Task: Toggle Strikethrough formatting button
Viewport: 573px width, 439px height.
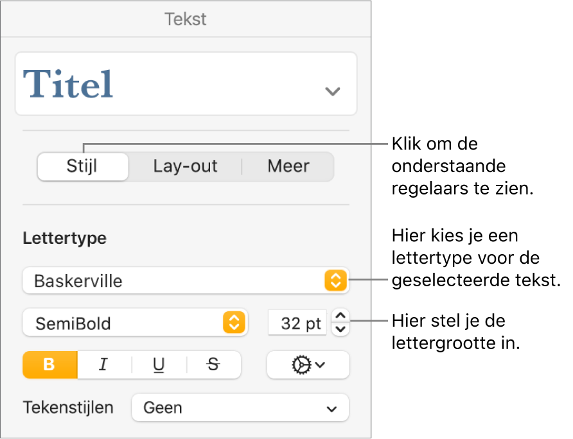Action: (214, 365)
